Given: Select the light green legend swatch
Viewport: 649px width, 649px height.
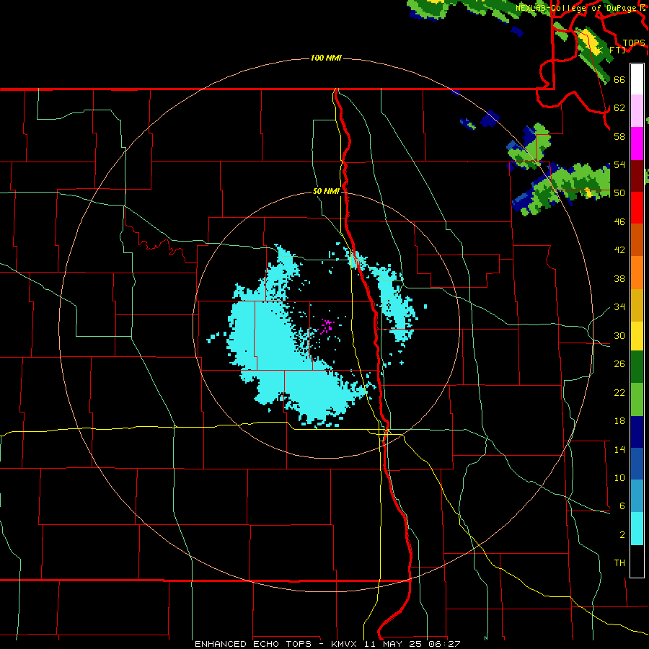Looking at the screenshot, I should click(637, 399).
